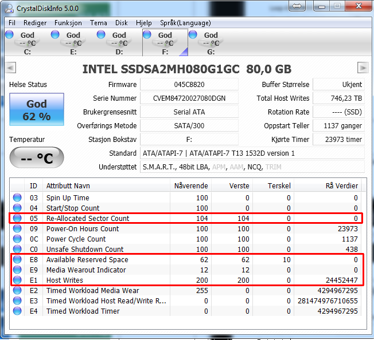
Task: Click status orb for Re-Allocated Sector Count
Action: coord(17,218)
